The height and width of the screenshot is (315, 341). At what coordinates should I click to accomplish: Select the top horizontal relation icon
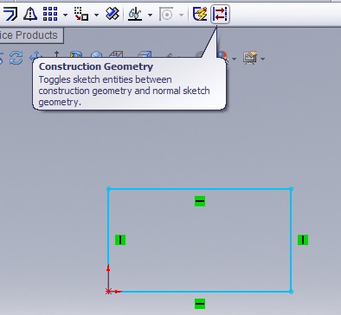point(200,201)
